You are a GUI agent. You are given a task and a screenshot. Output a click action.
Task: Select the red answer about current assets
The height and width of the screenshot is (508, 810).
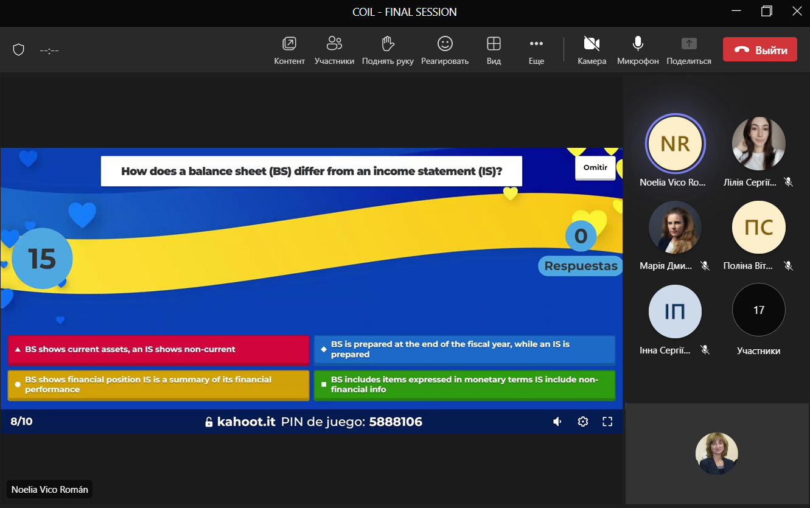tap(158, 350)
